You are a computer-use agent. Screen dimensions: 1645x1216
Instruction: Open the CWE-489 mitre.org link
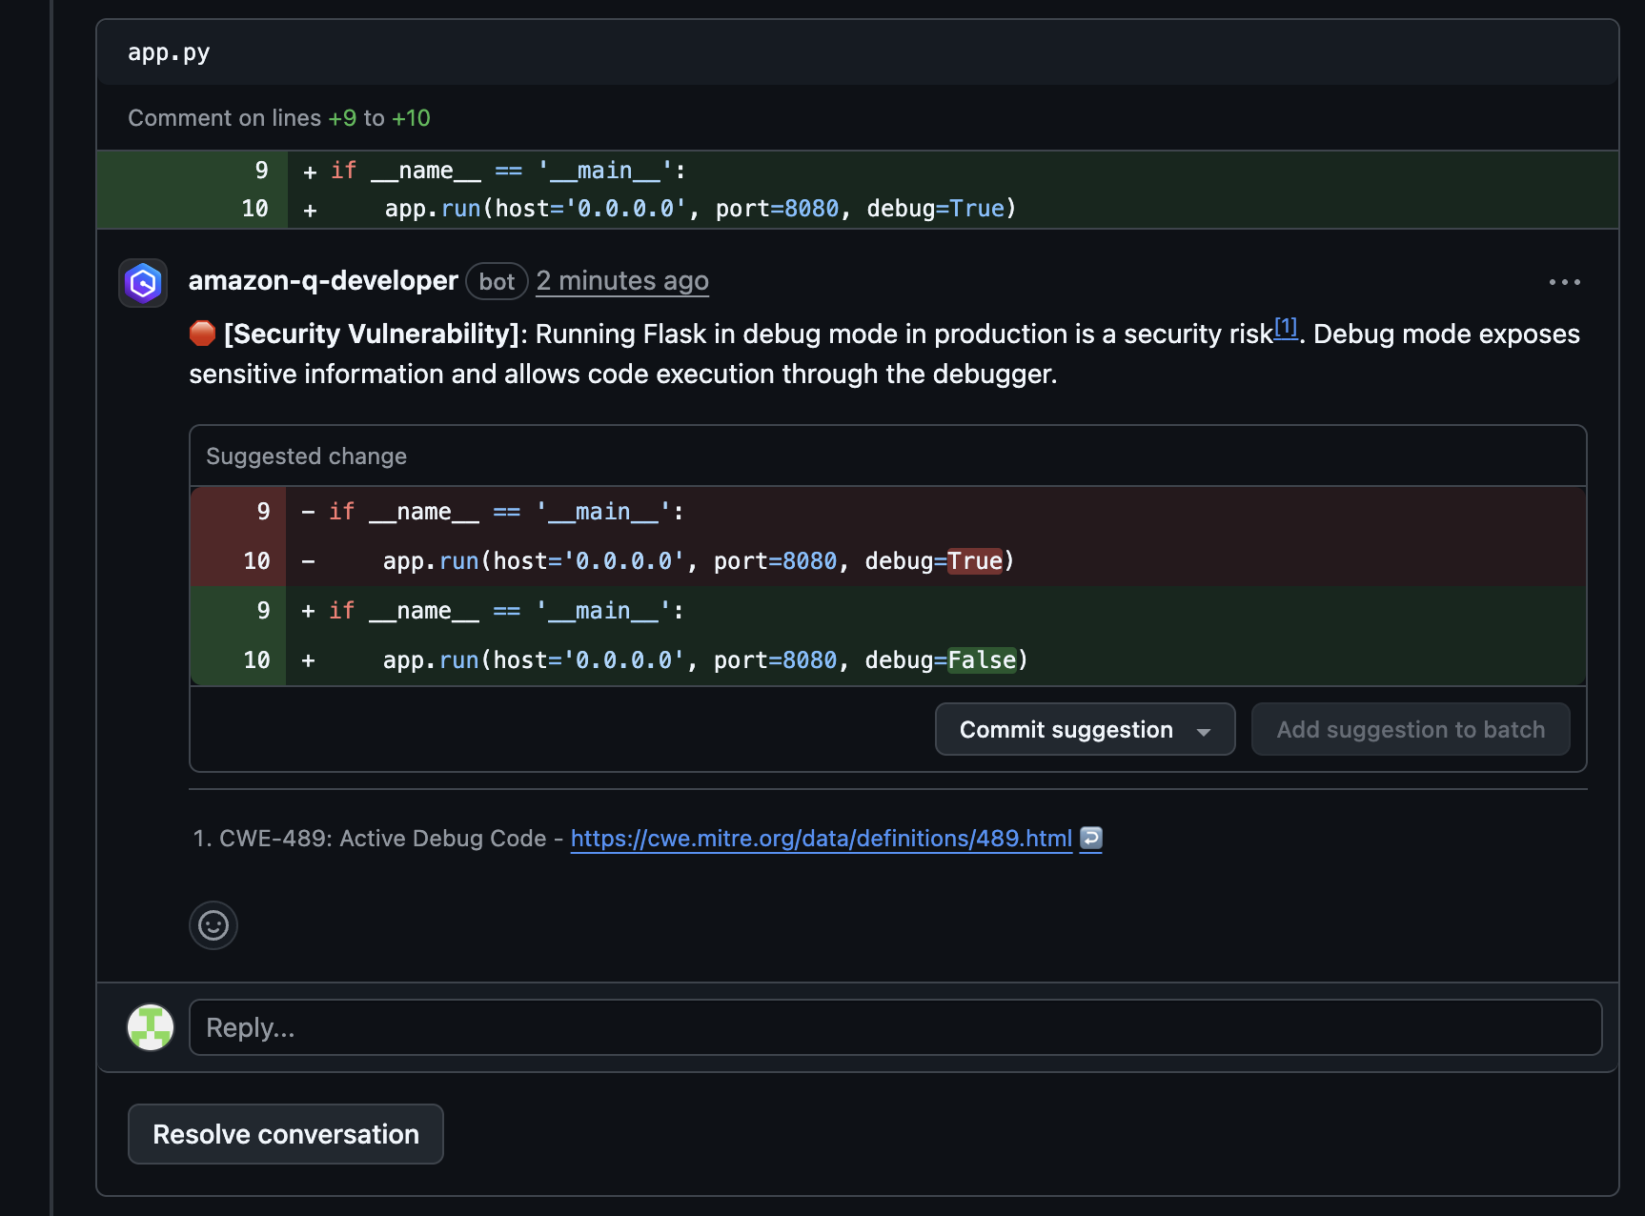click(x=821, y=839)
